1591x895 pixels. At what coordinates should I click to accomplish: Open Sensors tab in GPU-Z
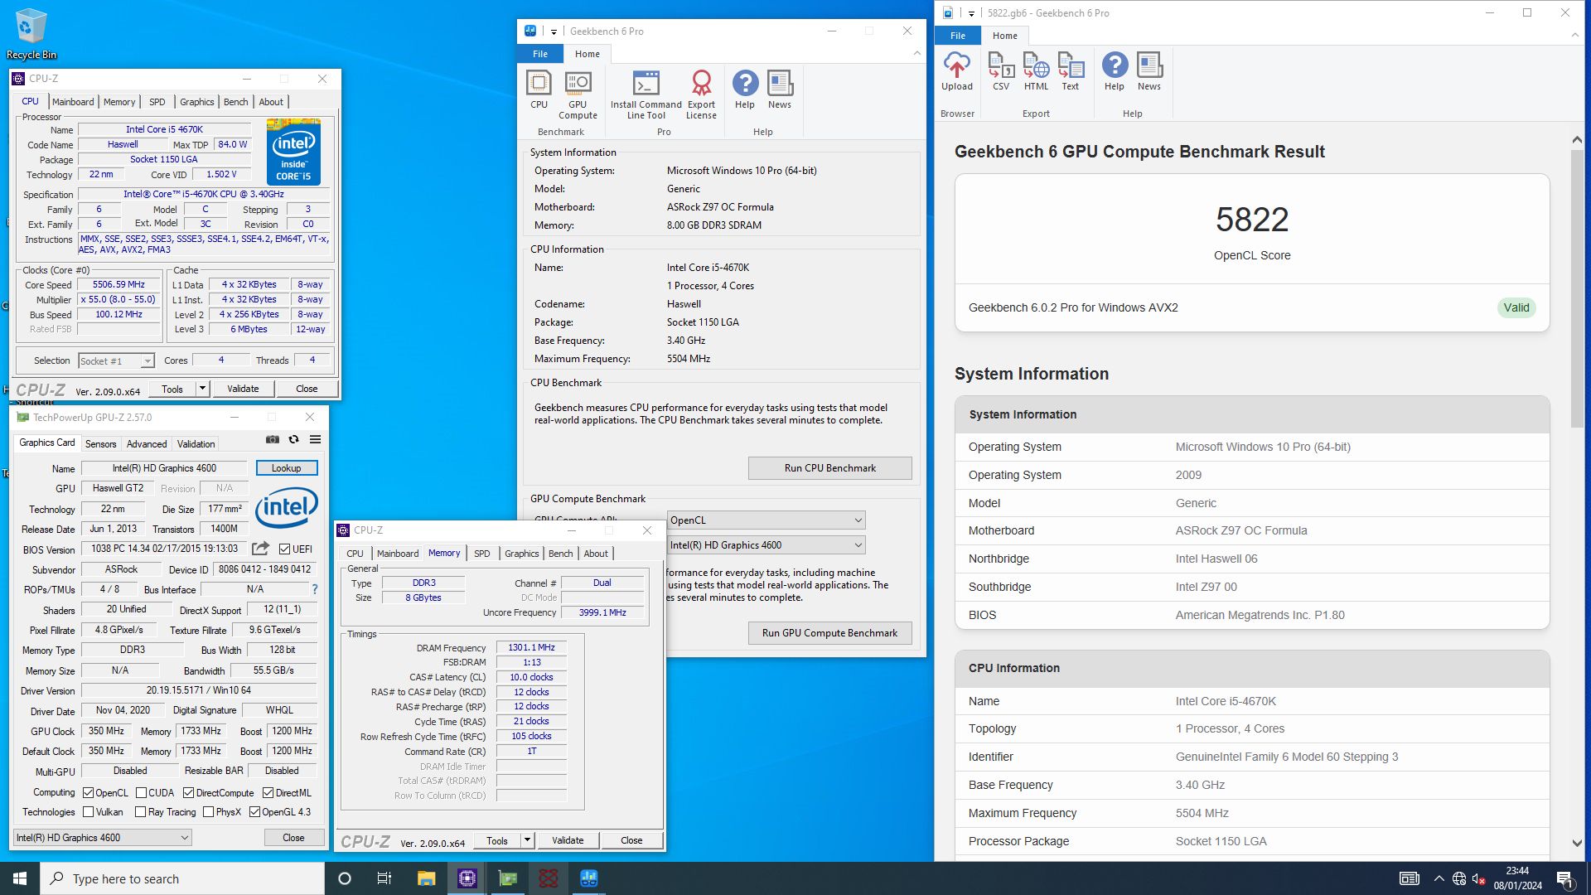pos(101,444)
